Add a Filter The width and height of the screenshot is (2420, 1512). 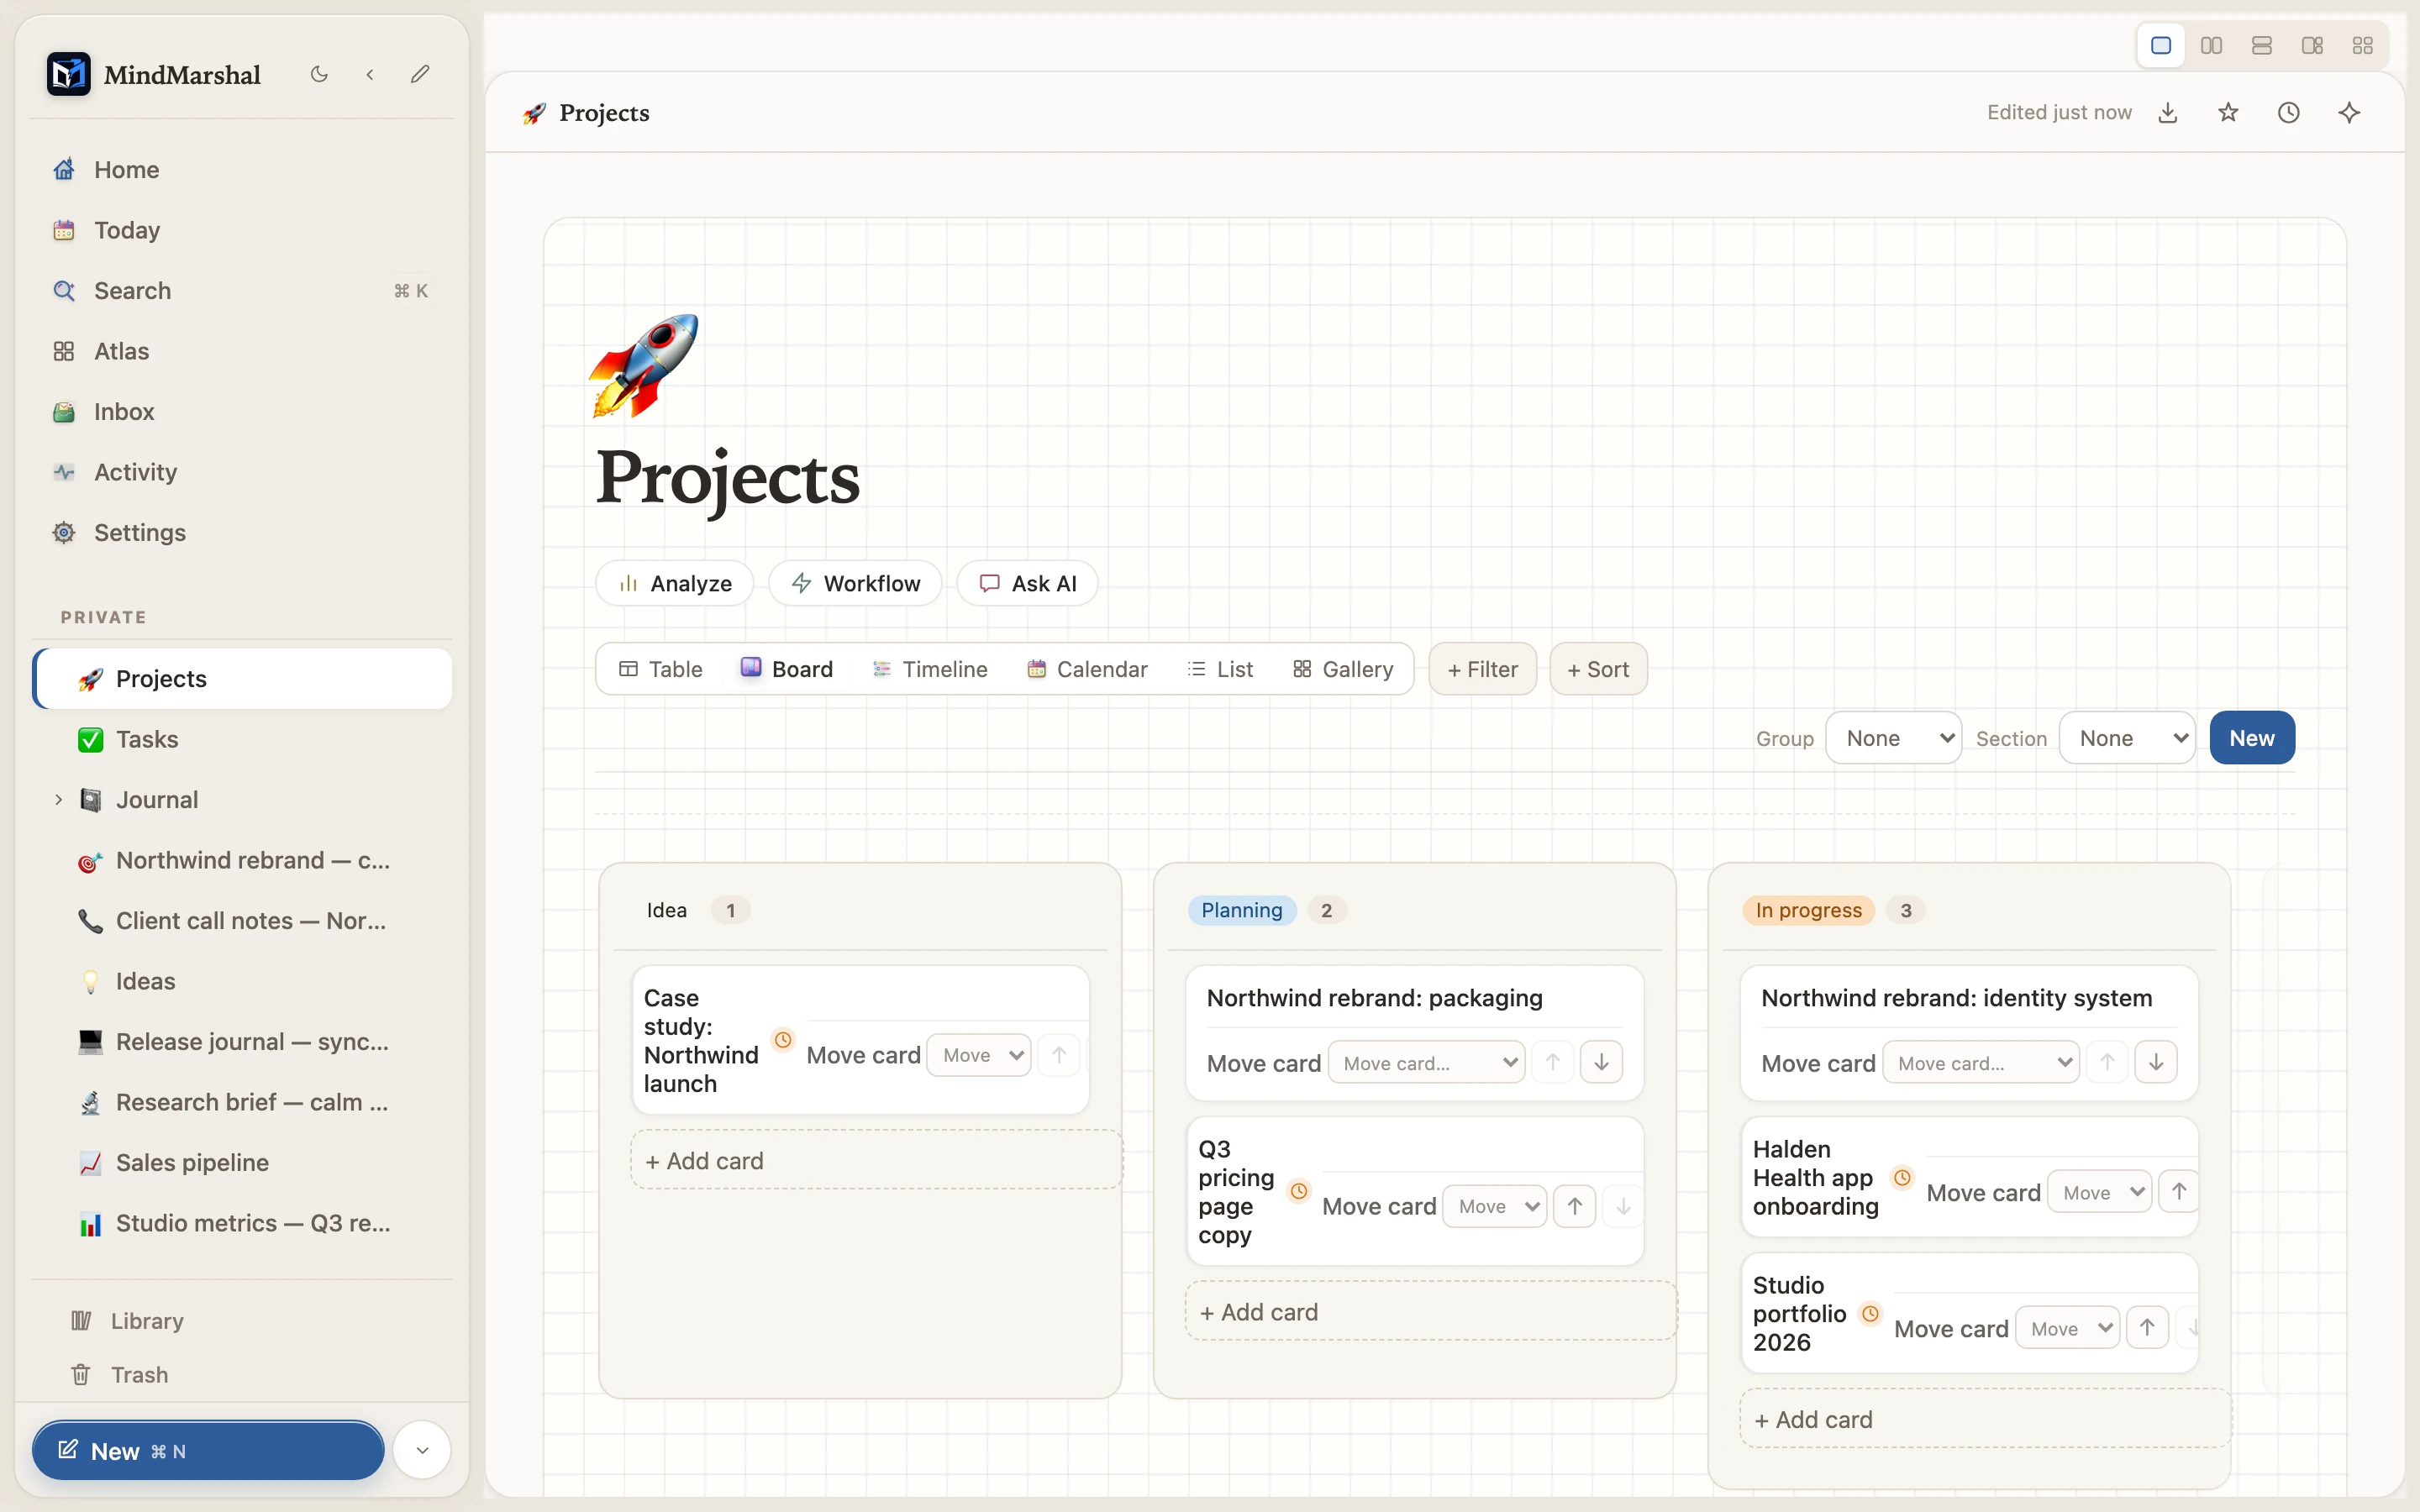(1482, 670)
